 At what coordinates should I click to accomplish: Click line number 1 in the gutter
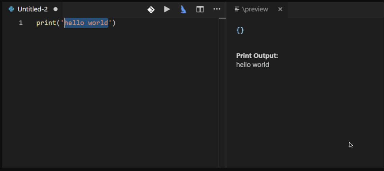point(21,23)
